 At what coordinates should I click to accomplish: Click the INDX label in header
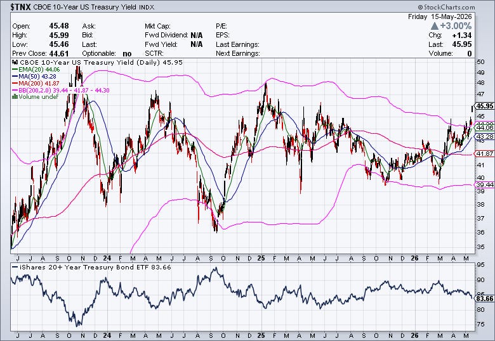coord(147,7)
